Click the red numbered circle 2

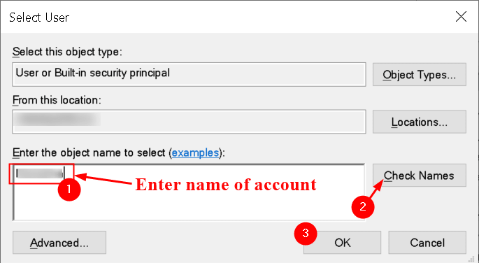click(x=363, y=207)
